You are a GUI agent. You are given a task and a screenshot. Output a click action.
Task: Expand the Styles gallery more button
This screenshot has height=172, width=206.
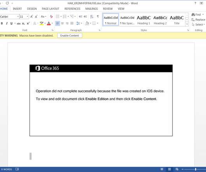(x=187, y=24)
